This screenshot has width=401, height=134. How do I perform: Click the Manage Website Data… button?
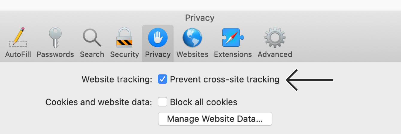click(x=215, y=119)
